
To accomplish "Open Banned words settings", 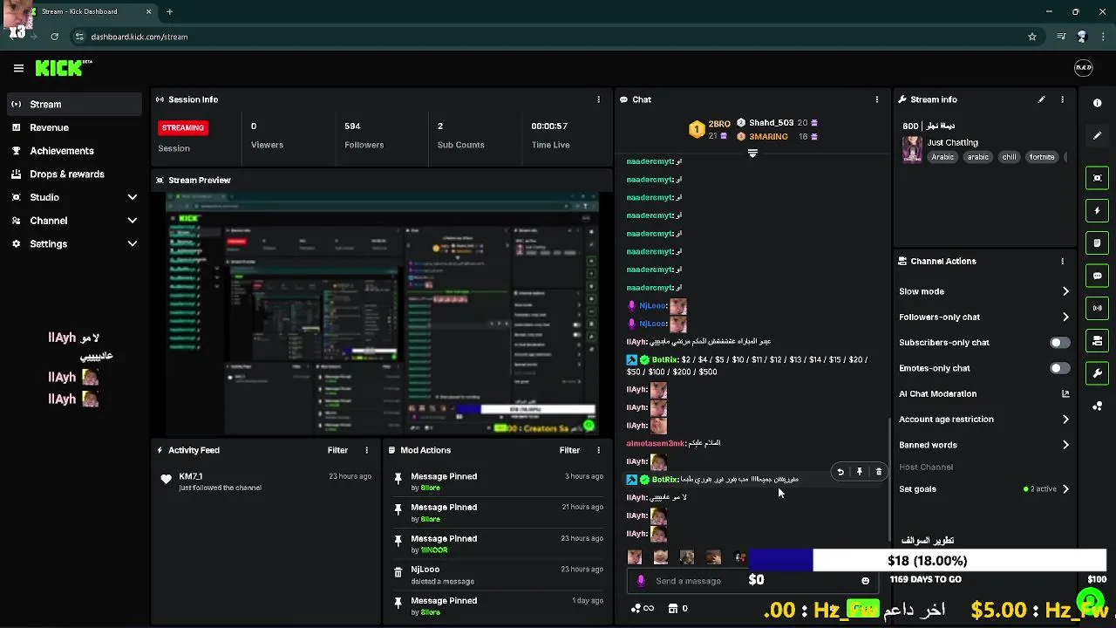I will 983,445.
